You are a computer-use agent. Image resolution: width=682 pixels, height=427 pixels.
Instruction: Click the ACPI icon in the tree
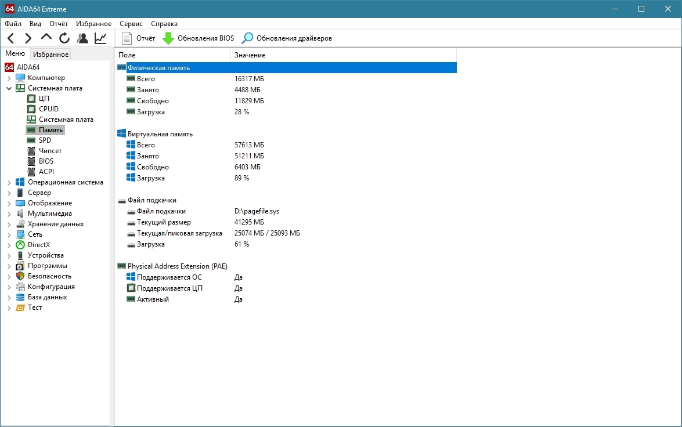pyautogui.click(x=31, y=171)
